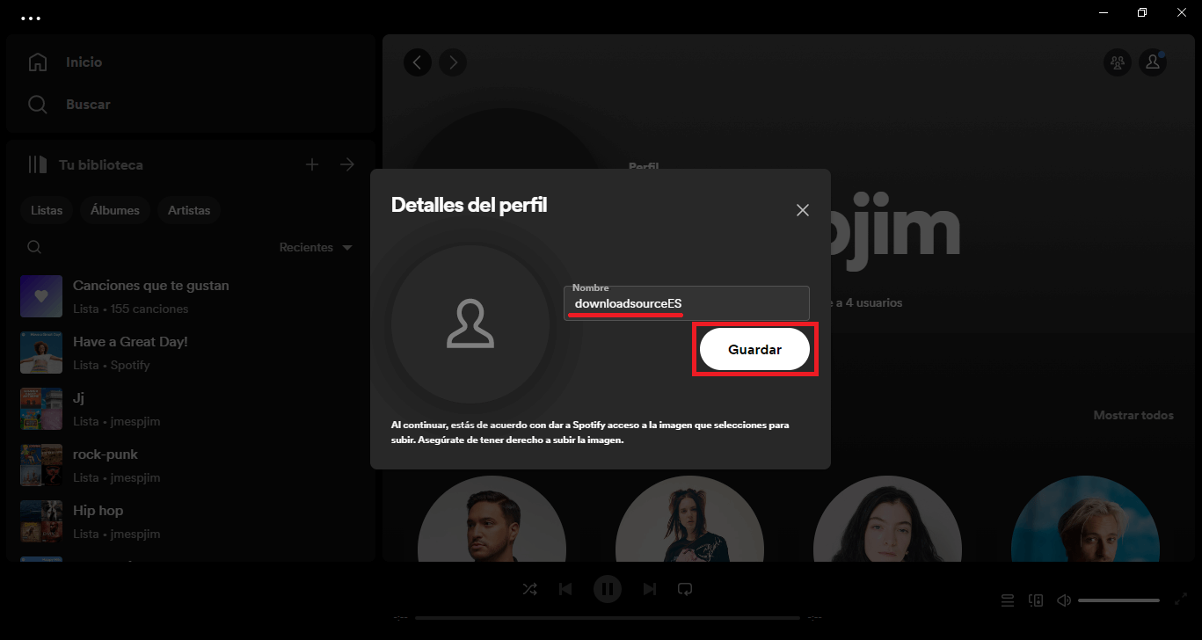The height and width of the screenshot is (640, 1202).
Task: Go forward with right chevron
Action: (453, 62)
